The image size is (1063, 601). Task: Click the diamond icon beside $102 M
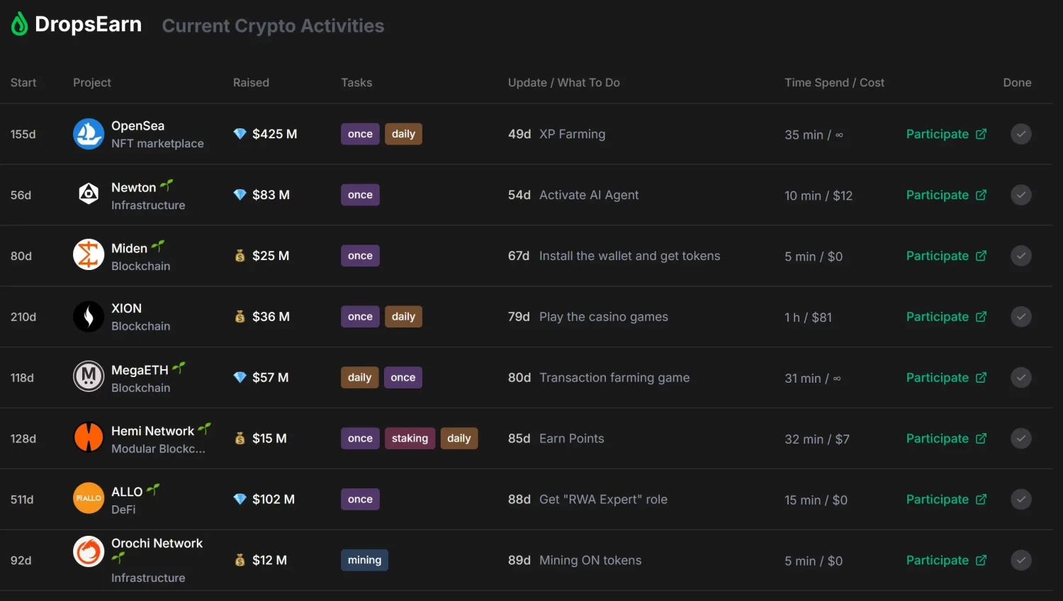click(x=240, y=500)
